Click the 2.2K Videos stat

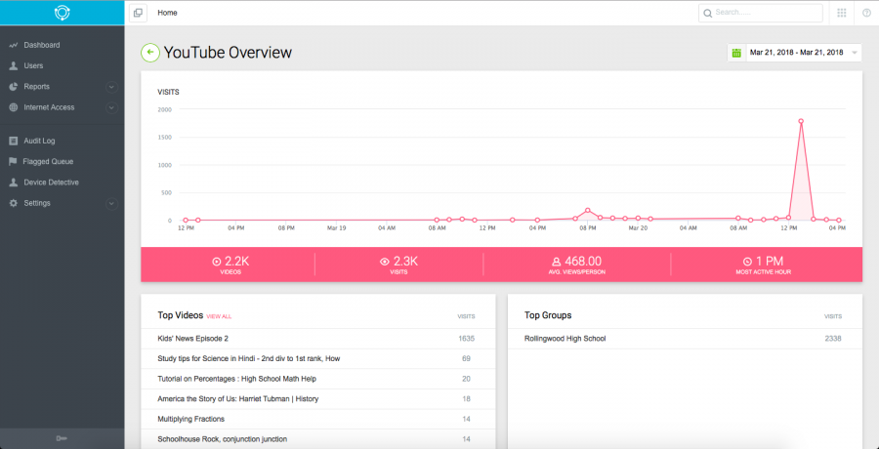tap(230, 265)
